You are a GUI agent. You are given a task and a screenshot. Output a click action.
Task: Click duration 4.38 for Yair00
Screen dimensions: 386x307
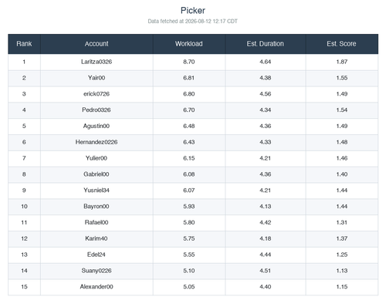[266, 78]
